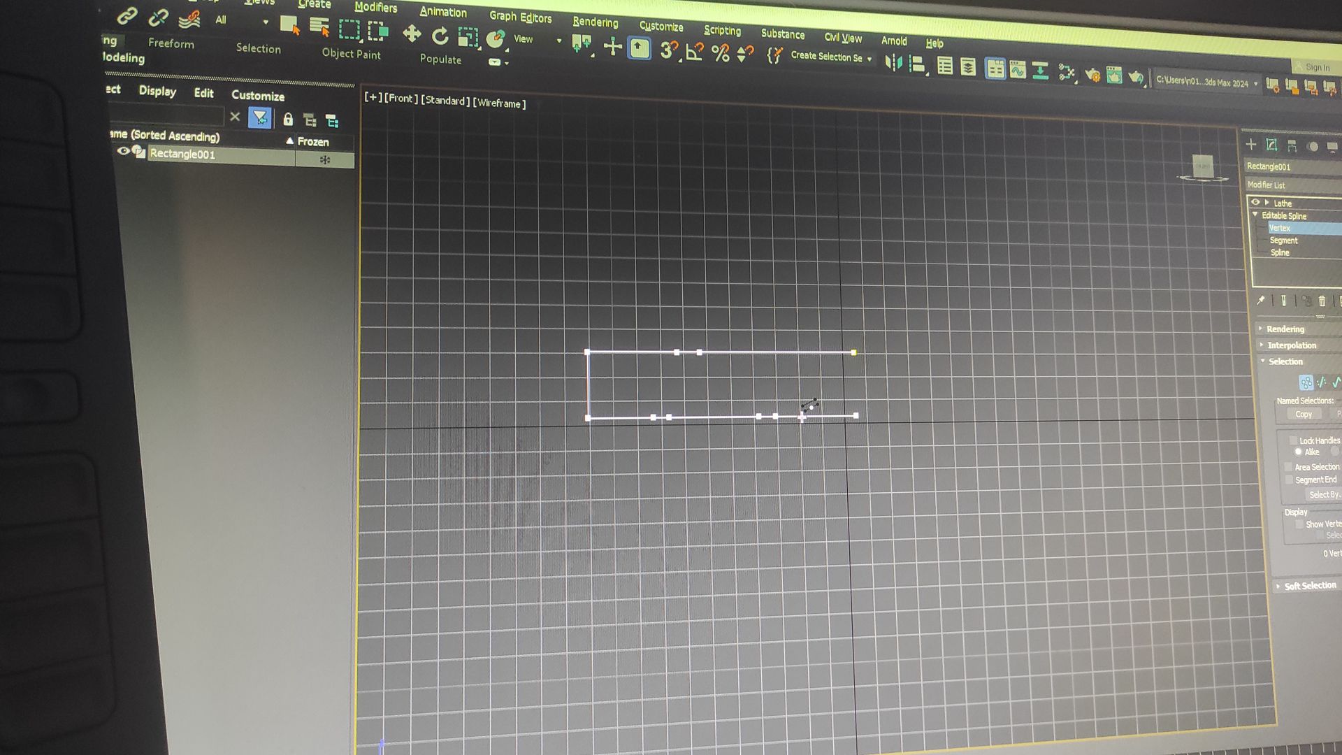Toggle the Ribbon display icon
This screenshot has width=1342, height=755.
click(x=995, y=69)
